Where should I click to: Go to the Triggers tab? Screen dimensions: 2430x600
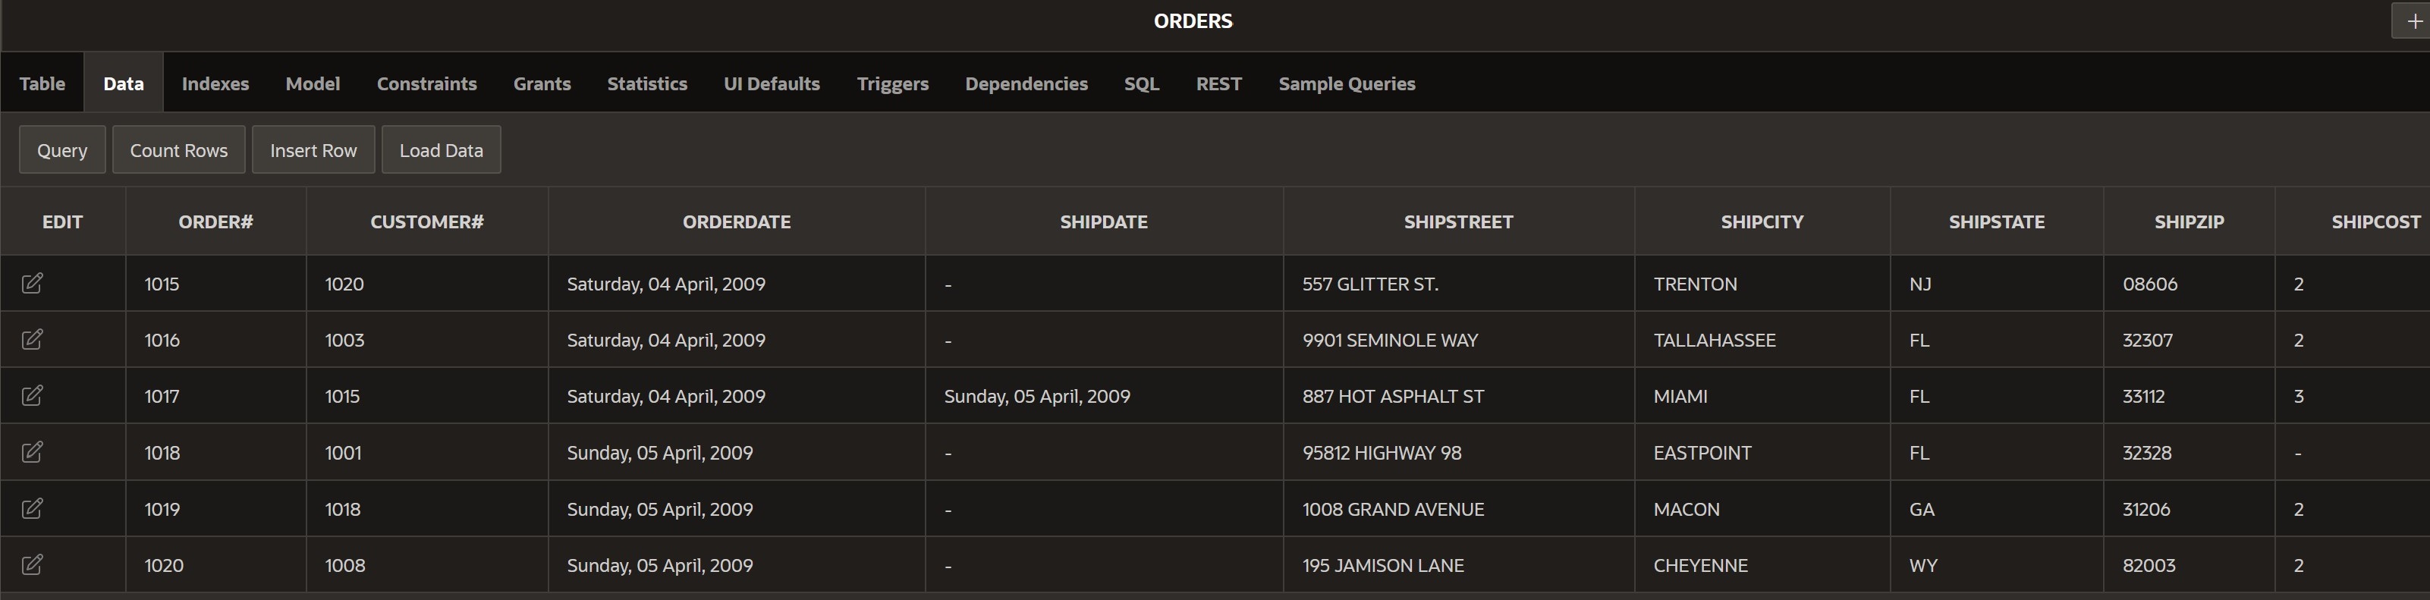(x=892, y=83)
